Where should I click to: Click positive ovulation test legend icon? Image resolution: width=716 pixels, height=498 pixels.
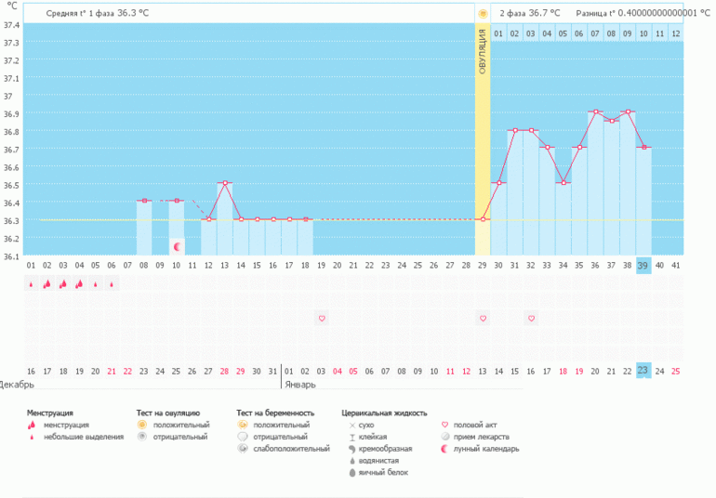coord(142,425)
